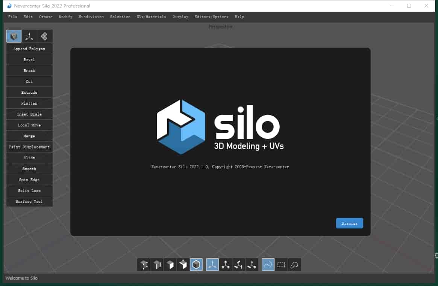Expand the Editors/Options menu
The image size is (438, 286).
[x=211, y=17]
